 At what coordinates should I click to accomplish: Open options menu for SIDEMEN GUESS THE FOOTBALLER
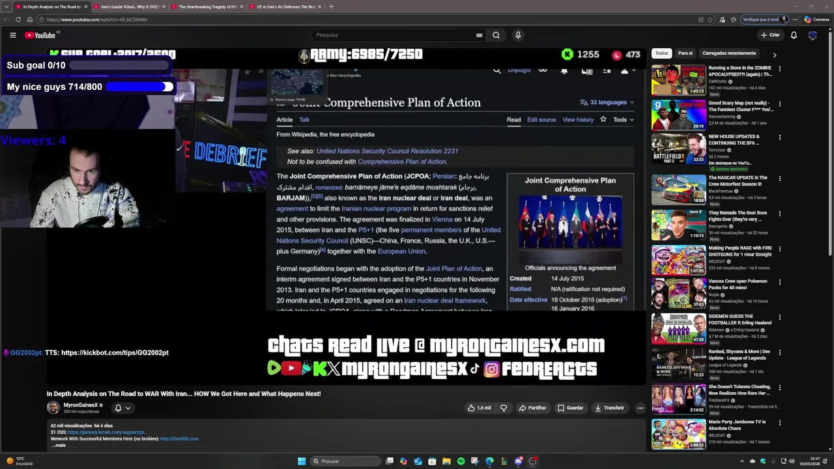pyautogui.click(x=779, y=317)
